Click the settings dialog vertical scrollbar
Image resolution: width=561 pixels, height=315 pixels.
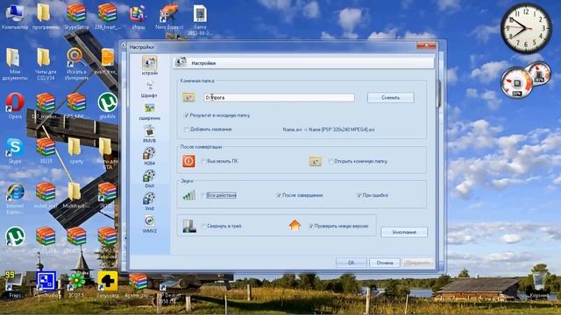tap(439, 94)
